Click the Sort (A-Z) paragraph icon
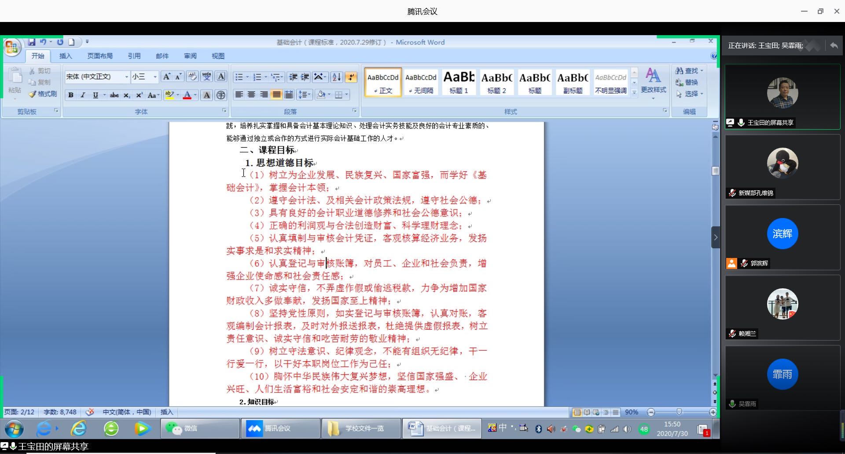This screenshot has width=845, height=454. coord(337,77)
